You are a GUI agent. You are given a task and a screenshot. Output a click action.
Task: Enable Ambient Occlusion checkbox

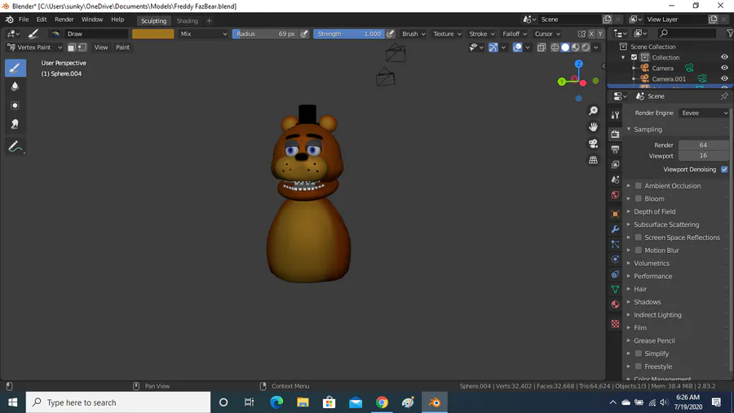638,186
